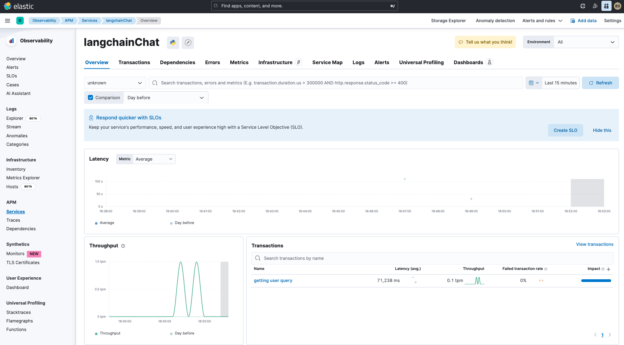Open the calendar date quick menu
The height and width of the screenshot is (345, 624).
(533, 83)
